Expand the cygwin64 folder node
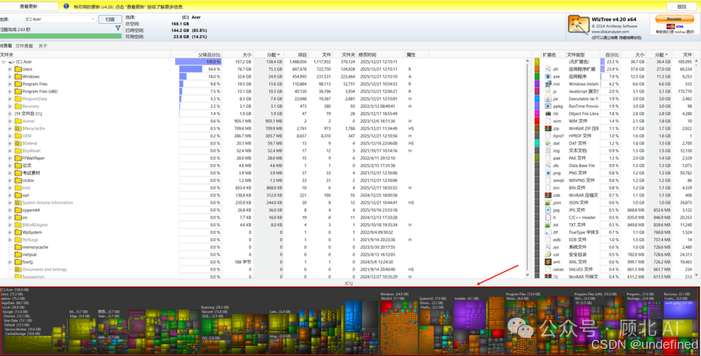Image resolution: width=701 pixels, height=356 pixels. tap(10, 210)
